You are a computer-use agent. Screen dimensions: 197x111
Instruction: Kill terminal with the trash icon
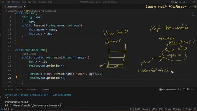(188, 89)
